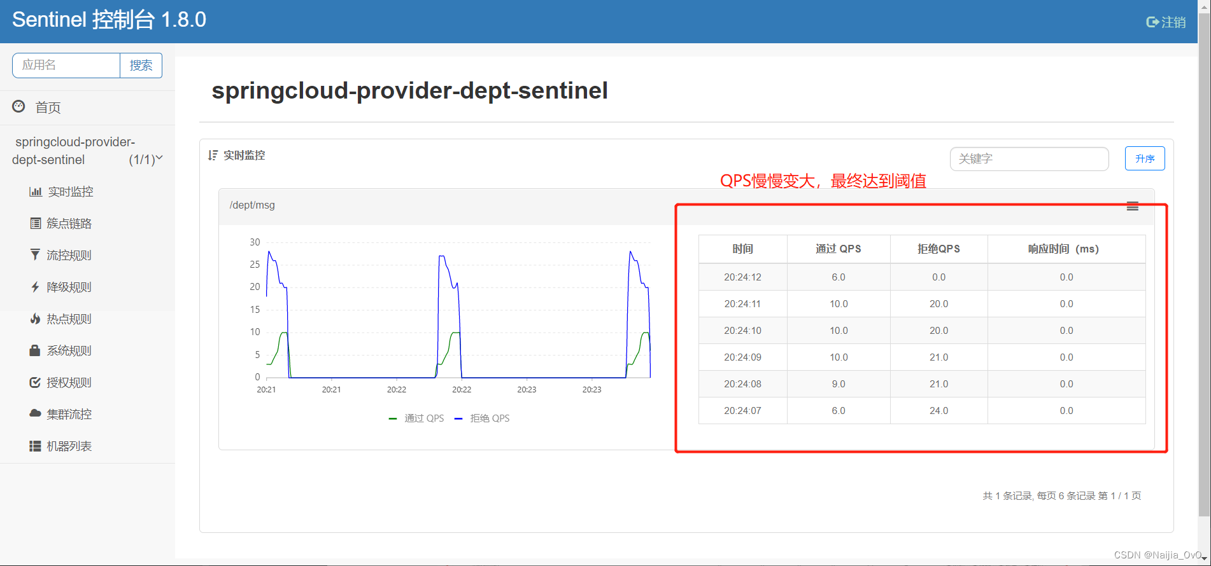The height and width of the screenshot is (566, 1211).
Task: Focus the 应用名 search input
Action: pyautogui.click(x=66, y=66)
